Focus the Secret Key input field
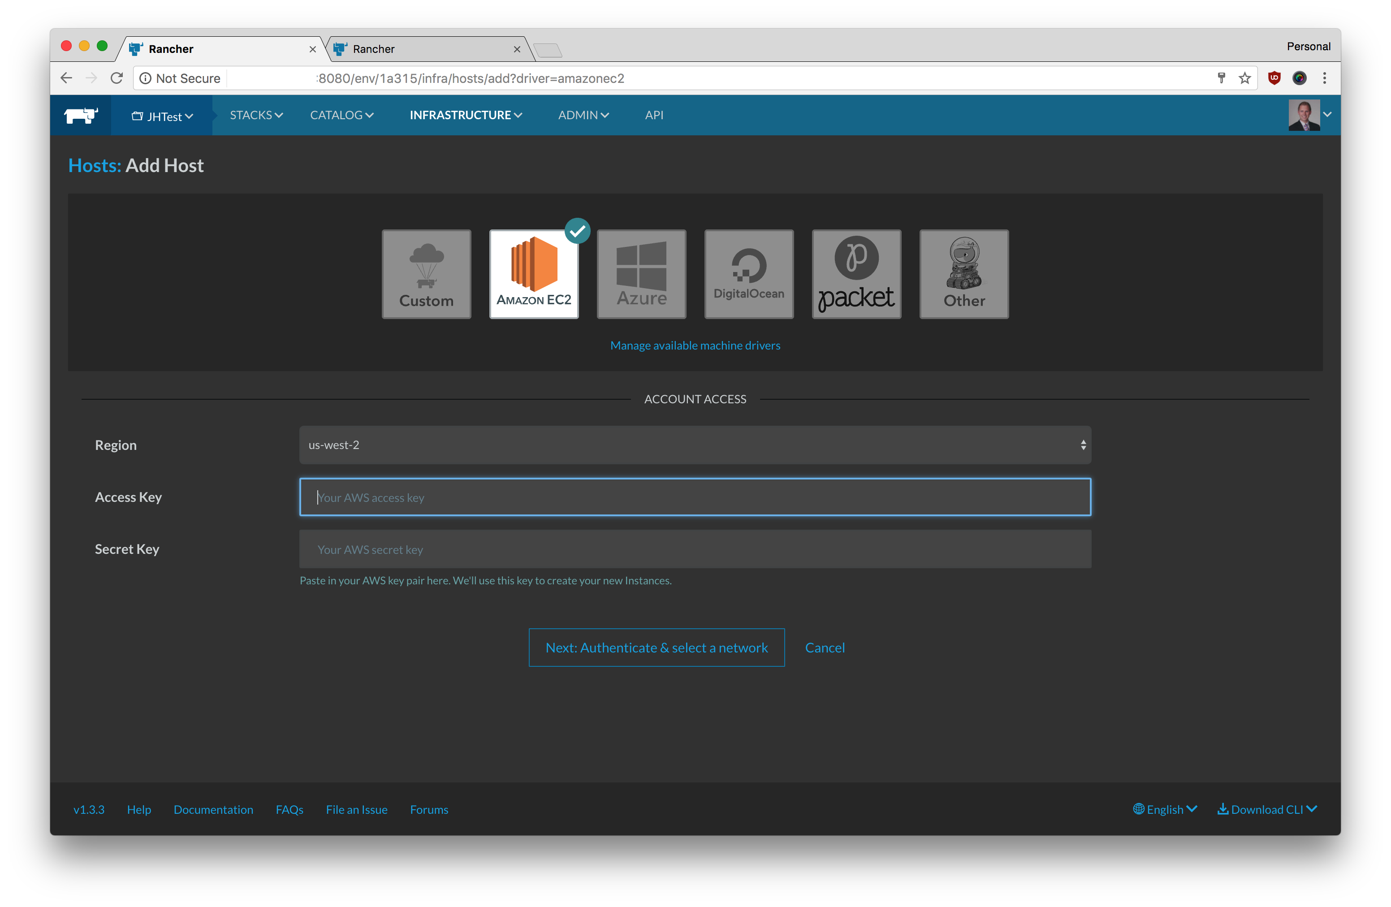Screen dimensions: 1391x907 [x=695, y=549]
